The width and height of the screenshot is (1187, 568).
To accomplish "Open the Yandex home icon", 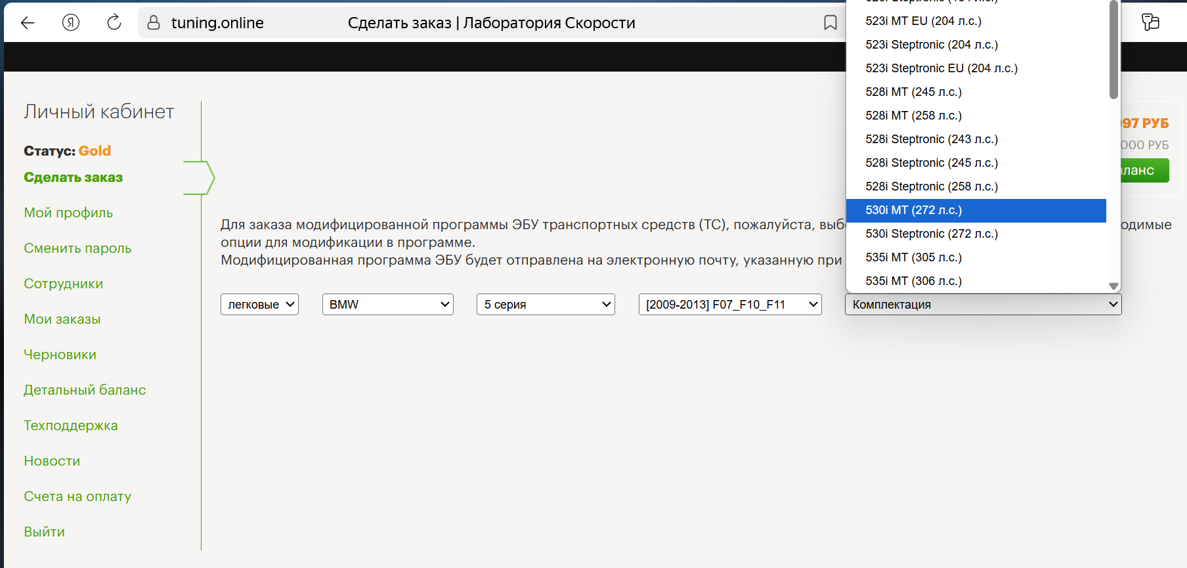I will [71, 23].
